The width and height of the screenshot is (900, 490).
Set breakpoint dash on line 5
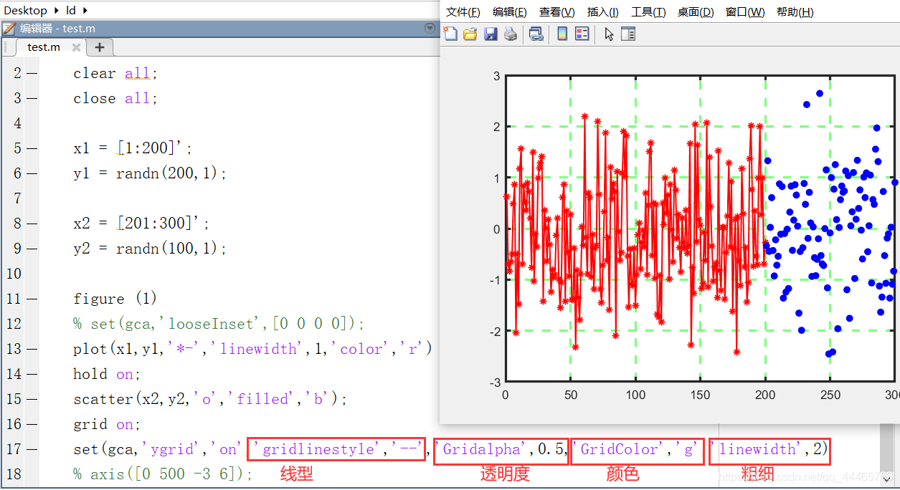pos(32,148)
